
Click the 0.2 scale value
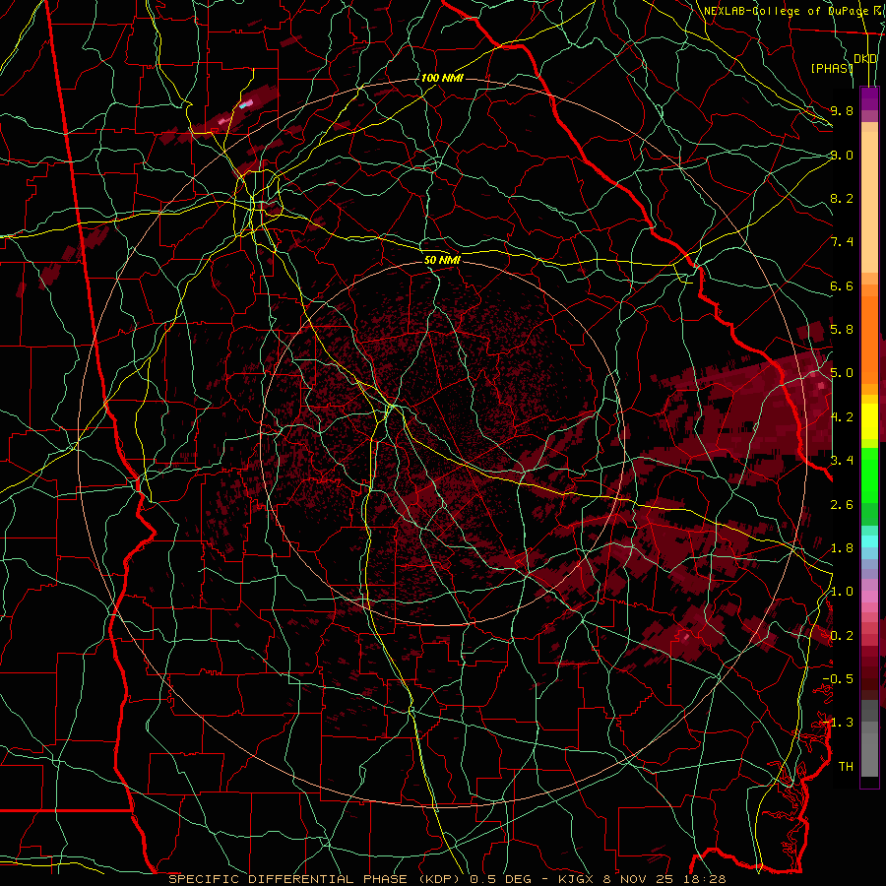click(x=842, y=636)
